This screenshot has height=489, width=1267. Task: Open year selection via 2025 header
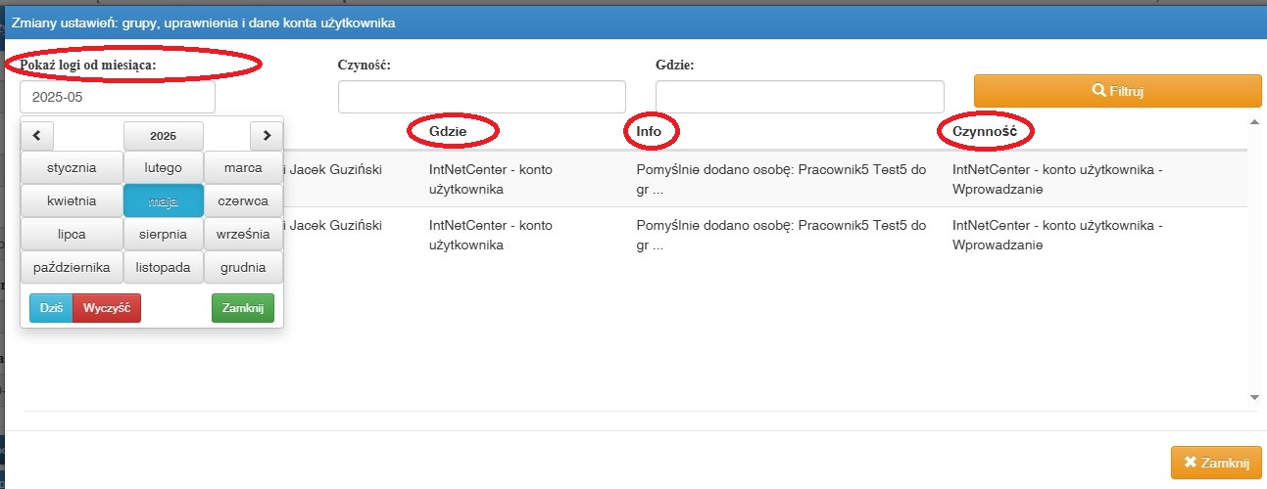click(x=164, y=135)
